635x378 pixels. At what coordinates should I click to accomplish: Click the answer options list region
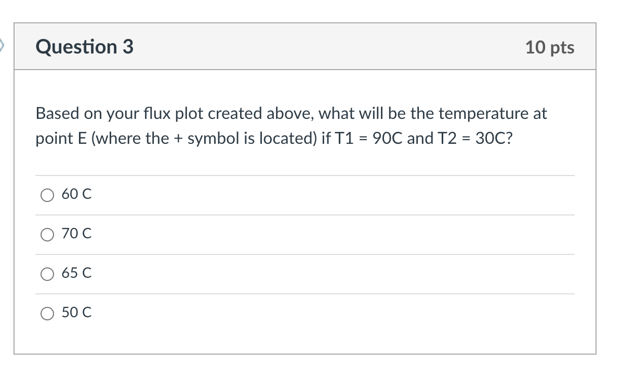coord(306,253)
